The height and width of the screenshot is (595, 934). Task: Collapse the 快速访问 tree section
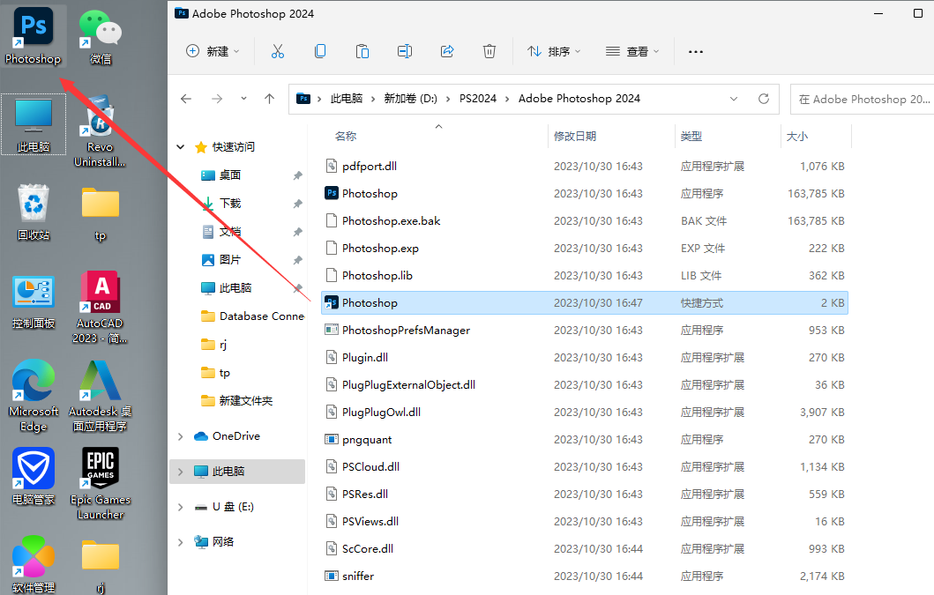[181, 146]
